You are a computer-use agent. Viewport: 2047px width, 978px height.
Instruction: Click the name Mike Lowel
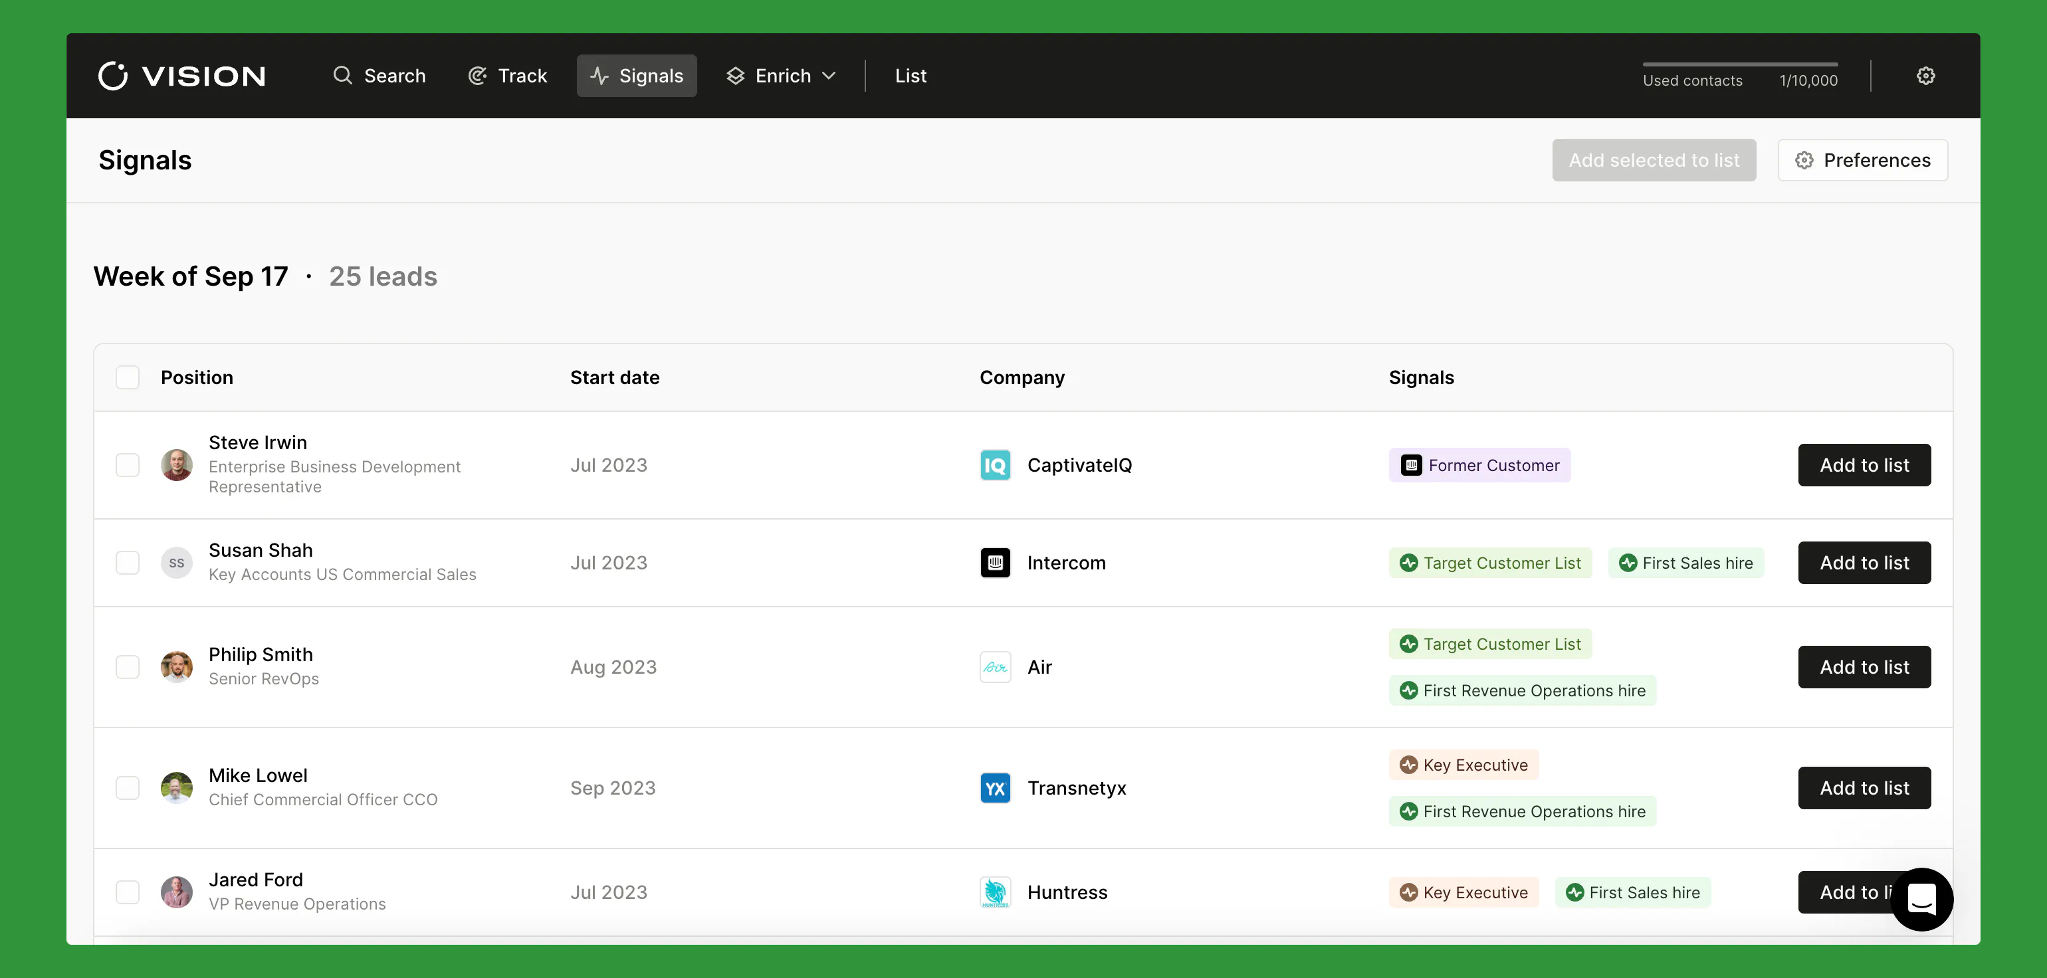pos(257,775)
